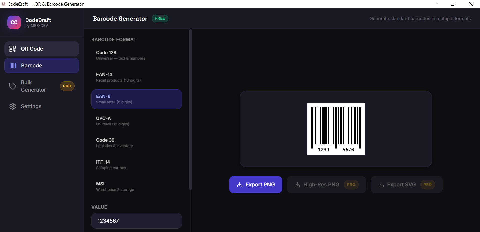Pick the Code 39 barcode format

pos(136,143)
